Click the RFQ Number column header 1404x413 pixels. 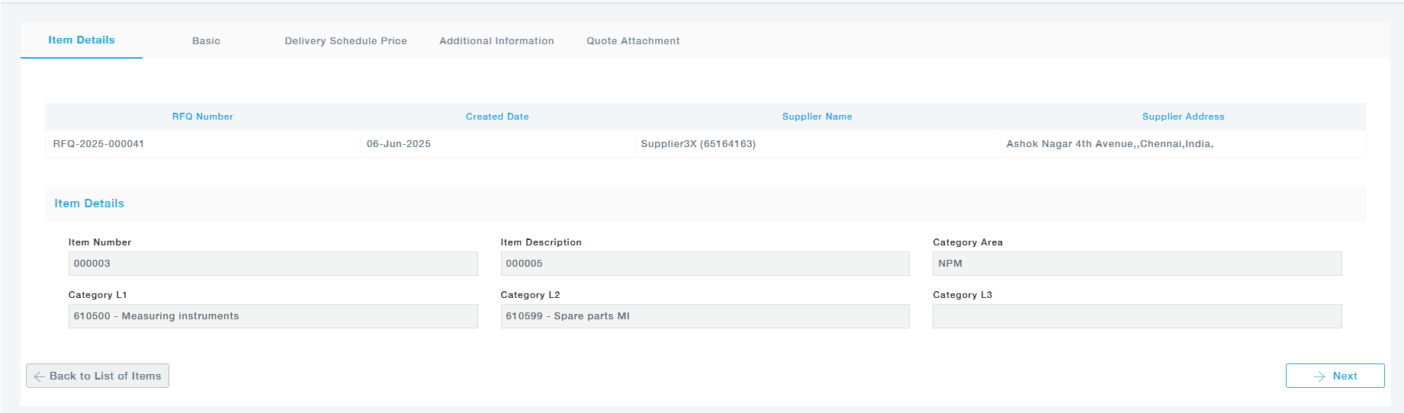202,117
